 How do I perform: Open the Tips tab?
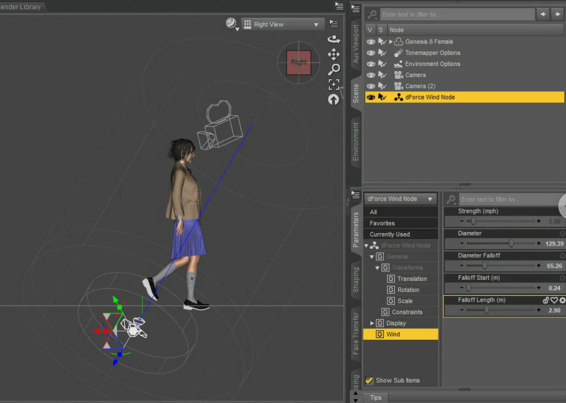[x=375, y=398]
